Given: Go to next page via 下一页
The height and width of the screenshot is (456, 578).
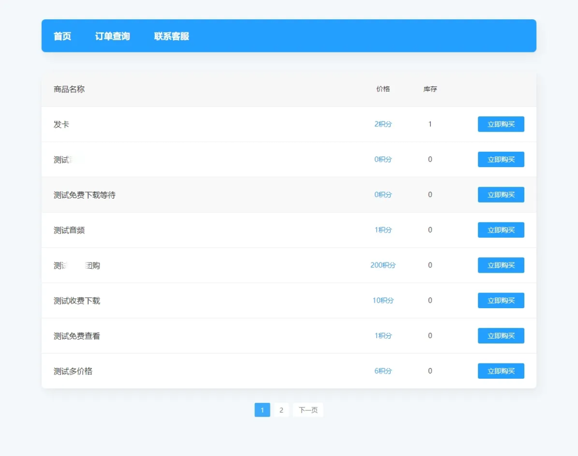Looking at the screenshot, I should pyautogui.click(x=308, y=410).
